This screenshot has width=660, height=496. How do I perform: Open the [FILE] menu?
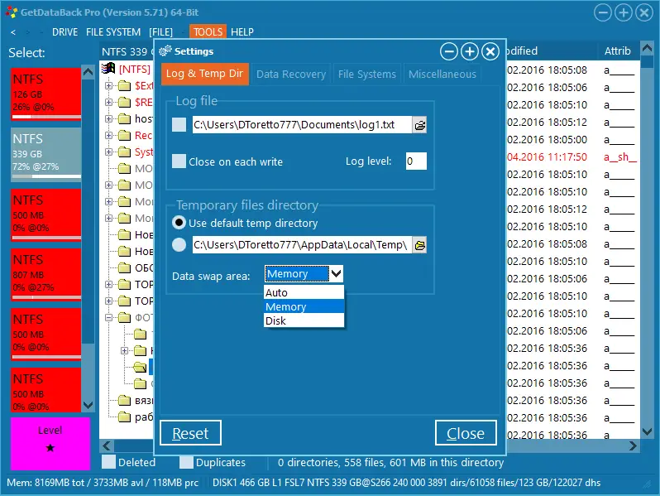[x=160, y=32]
